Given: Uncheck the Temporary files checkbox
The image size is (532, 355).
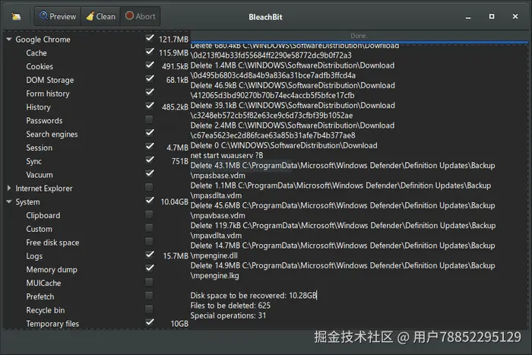Looking at the screenshot, I should (x=149, y=322).
